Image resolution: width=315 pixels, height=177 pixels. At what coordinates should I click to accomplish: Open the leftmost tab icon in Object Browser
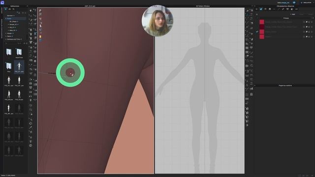pos(256,9)
